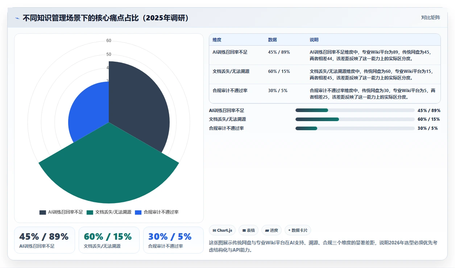
Task: Select the Chart.js tag chip
Action: [x=223, y=230]
